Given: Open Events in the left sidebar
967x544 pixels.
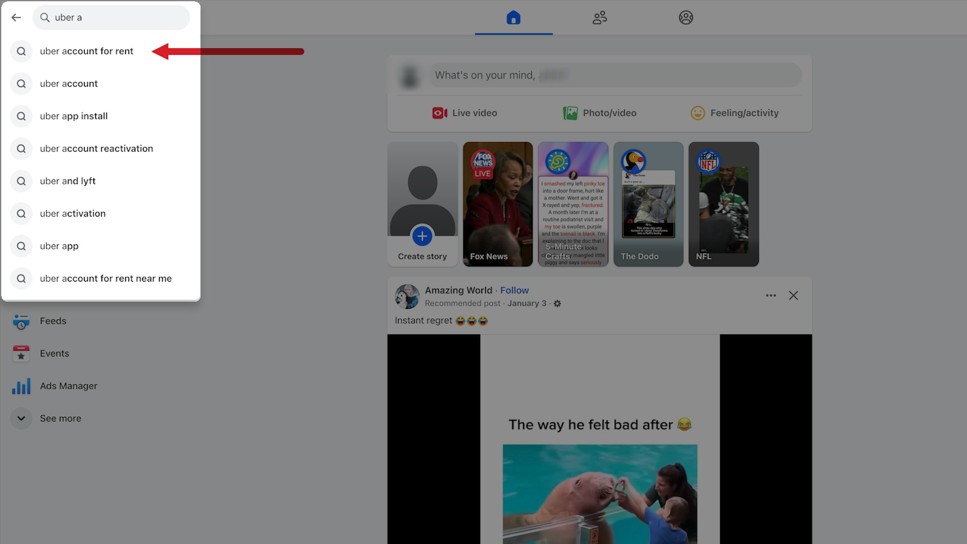Looking at the screenshot, I should pyautogui.click(x=101, y=354).
